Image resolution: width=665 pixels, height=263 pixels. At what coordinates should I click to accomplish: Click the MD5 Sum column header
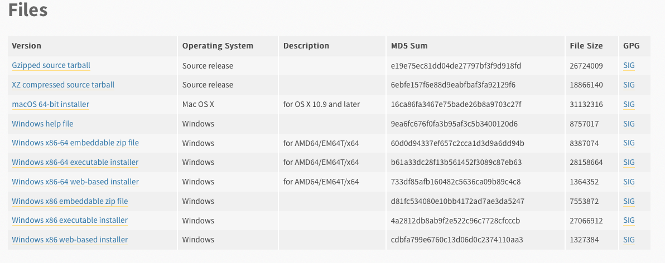[409, 46]
